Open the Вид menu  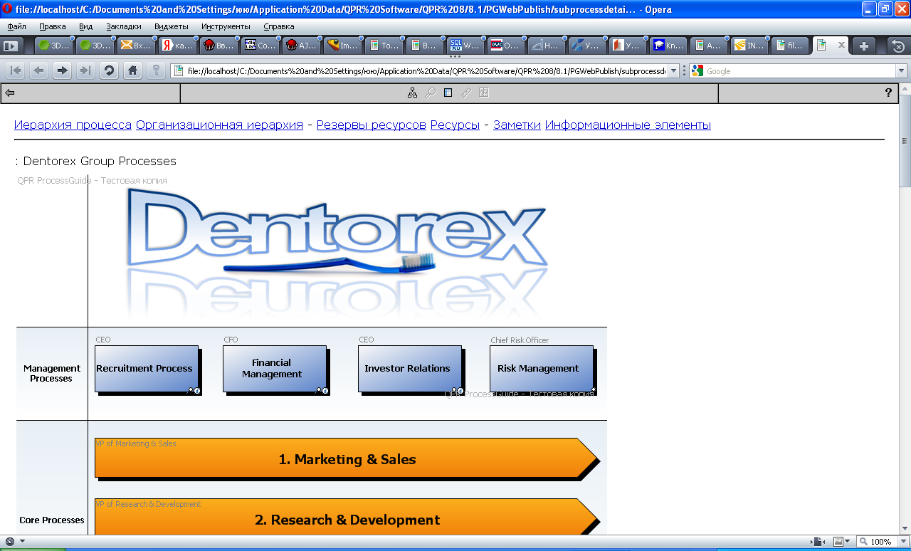86,26
